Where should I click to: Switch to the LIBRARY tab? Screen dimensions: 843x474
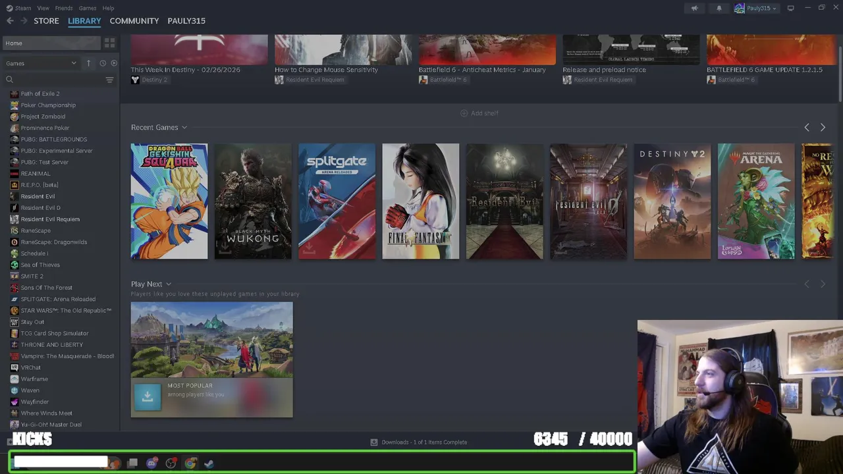pyautogui.click(x=84, y=21)
